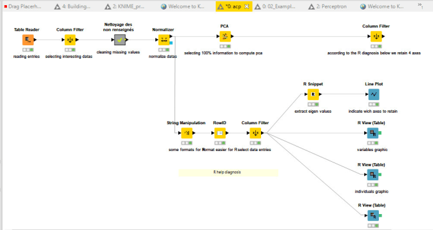Click 'according to the R diagnosis' description text
This screenshot has width=433, height=230.
click(374, 53)
